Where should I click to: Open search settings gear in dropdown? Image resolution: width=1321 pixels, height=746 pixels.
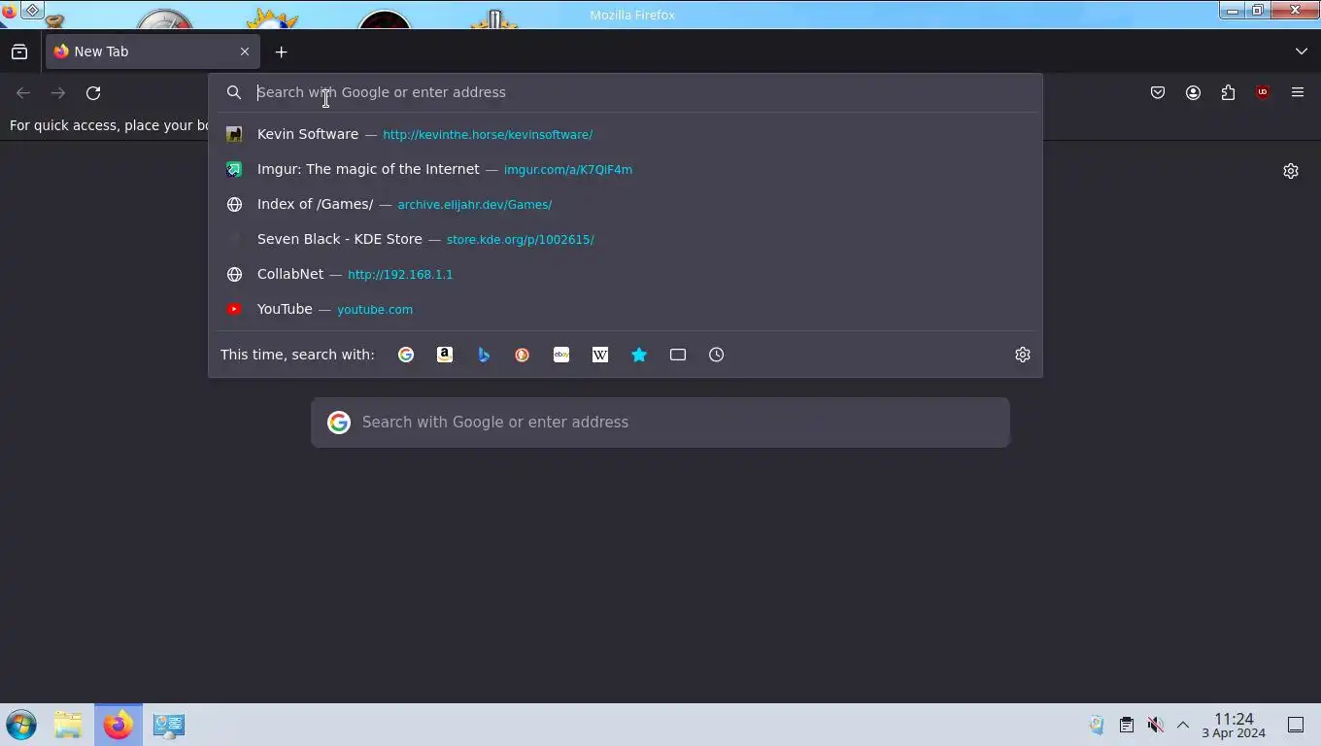(x=1023, y=355)
